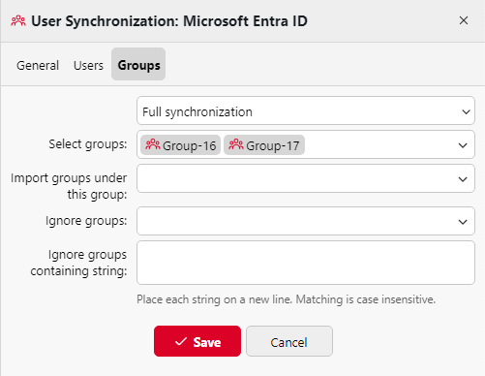
Task: Open the Users tab
Action: click(88, 65)
